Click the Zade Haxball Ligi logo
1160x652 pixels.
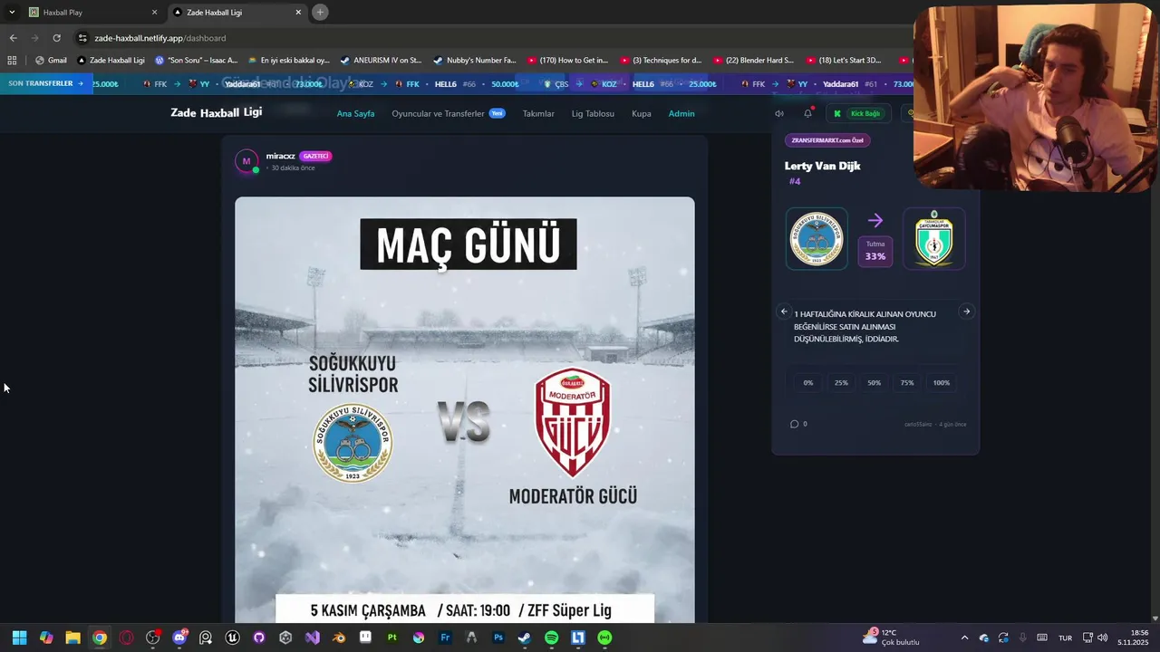pyautogui.click(x=217, y=112)
